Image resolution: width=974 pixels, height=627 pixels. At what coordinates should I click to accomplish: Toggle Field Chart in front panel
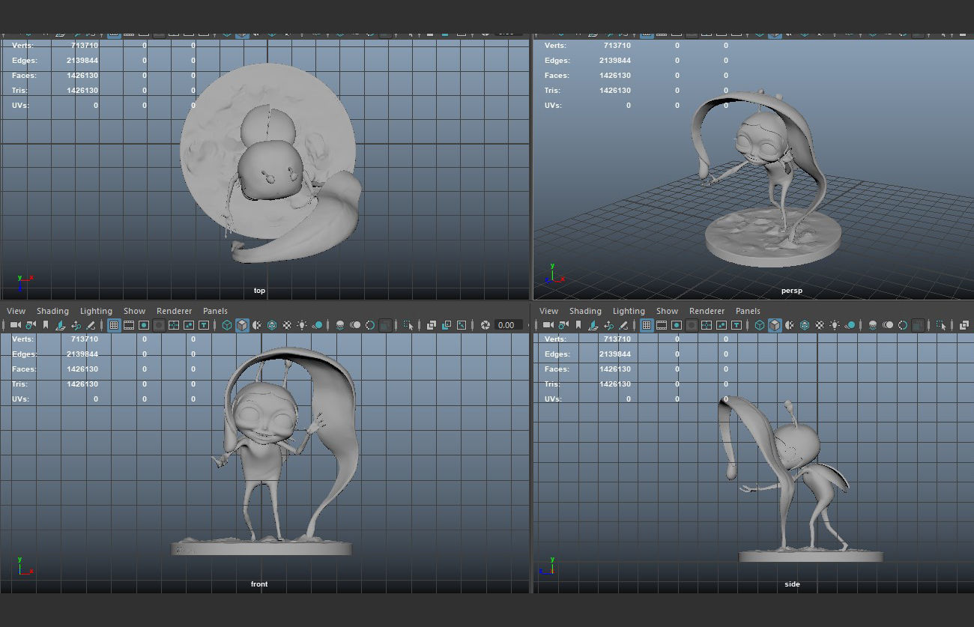pyautogui.click(x=174, y=325)
